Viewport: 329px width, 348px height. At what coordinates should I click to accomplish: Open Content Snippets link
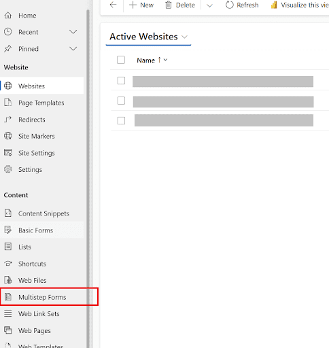[44, 213]
